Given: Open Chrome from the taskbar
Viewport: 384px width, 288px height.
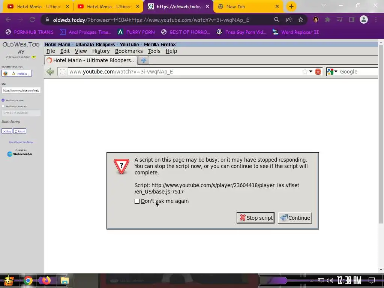Looking at the screenshot, I should click(x=28, y=280).
